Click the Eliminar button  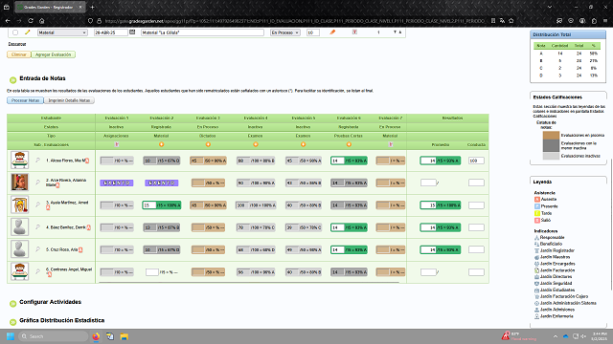(x=19, y=54)
